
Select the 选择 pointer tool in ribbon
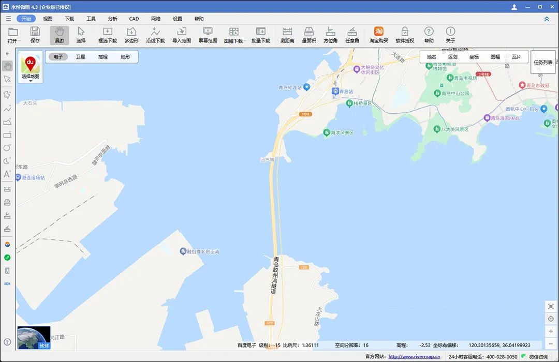(81, 35)
